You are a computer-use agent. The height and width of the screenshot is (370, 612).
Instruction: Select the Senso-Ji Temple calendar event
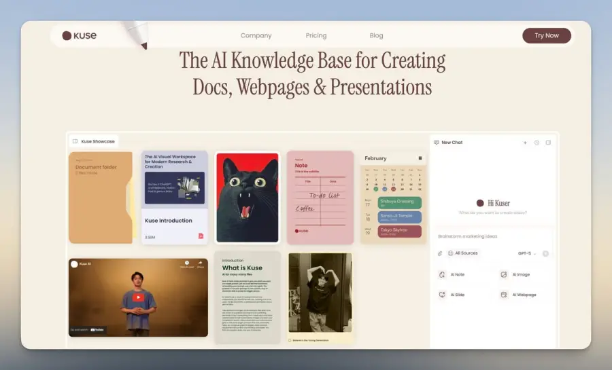pyautogui.click(x=399, y=217)
